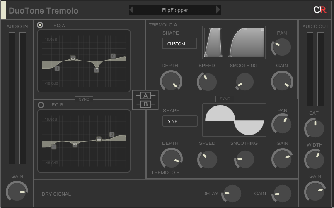Click the dry signal DELAY knob

[232, 193]
